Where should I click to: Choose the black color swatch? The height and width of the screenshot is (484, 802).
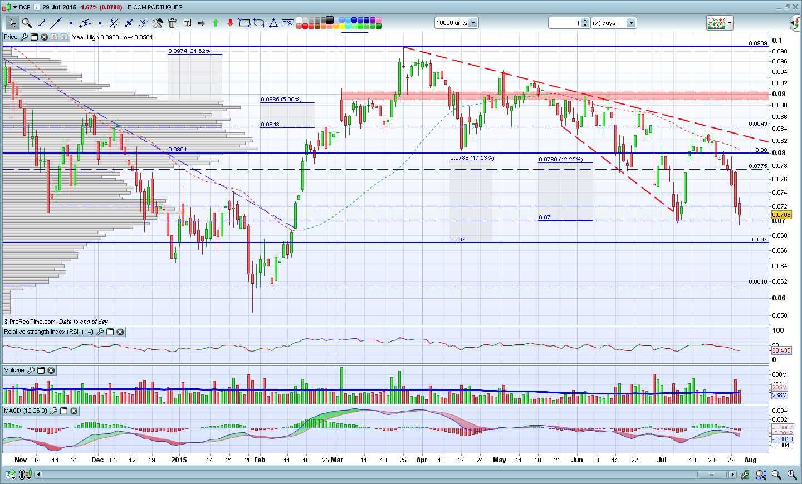point(330,20)
